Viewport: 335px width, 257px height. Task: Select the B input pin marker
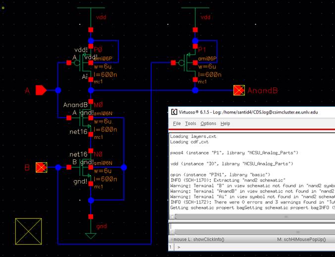tap(42, 168)
